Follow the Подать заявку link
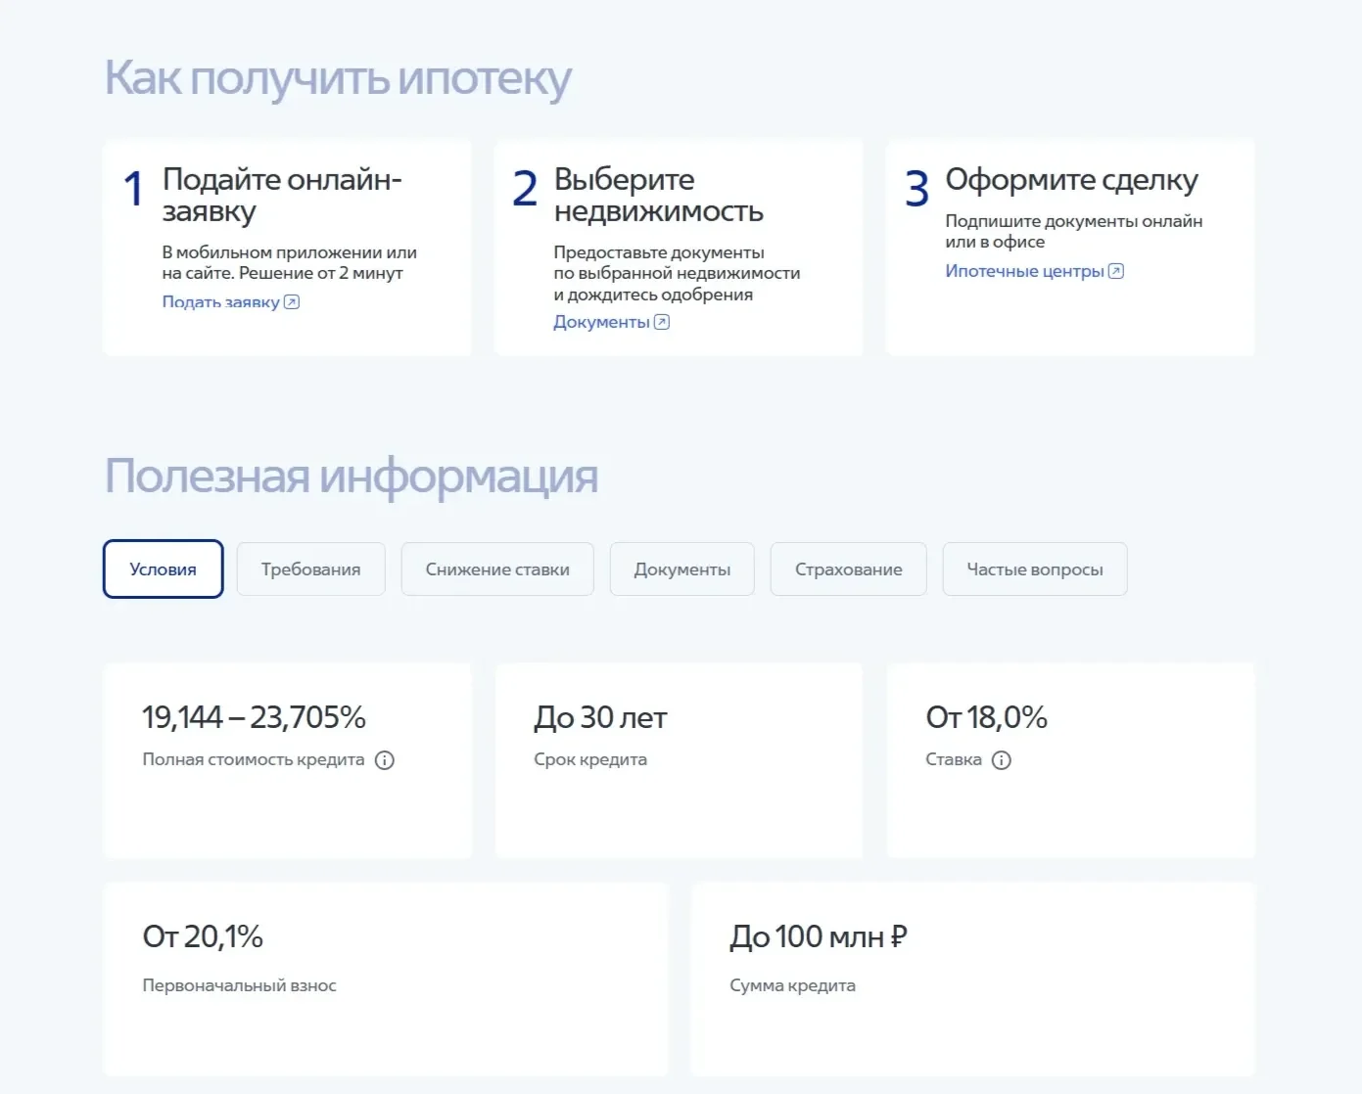The image size is (1362, 1094). click(221, 302)
